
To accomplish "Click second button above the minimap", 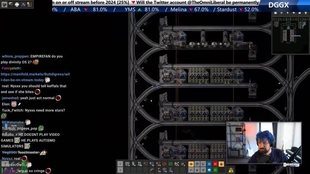I will point(281,13).
